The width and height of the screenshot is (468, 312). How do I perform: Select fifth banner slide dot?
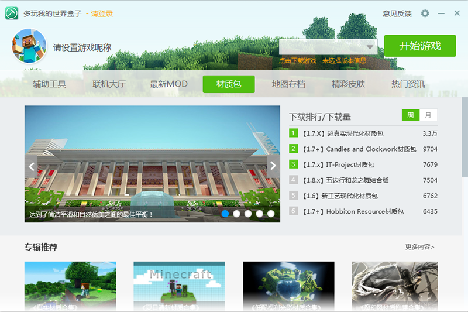[271, 214]
